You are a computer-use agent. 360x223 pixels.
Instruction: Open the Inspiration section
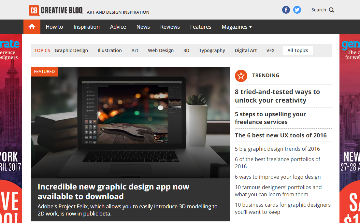click(86, 27)
